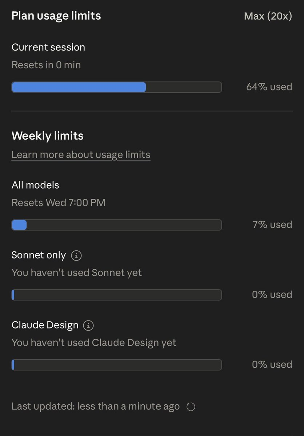Open the Claude Design info icon

pyautogui.click(x=88, y=325)
